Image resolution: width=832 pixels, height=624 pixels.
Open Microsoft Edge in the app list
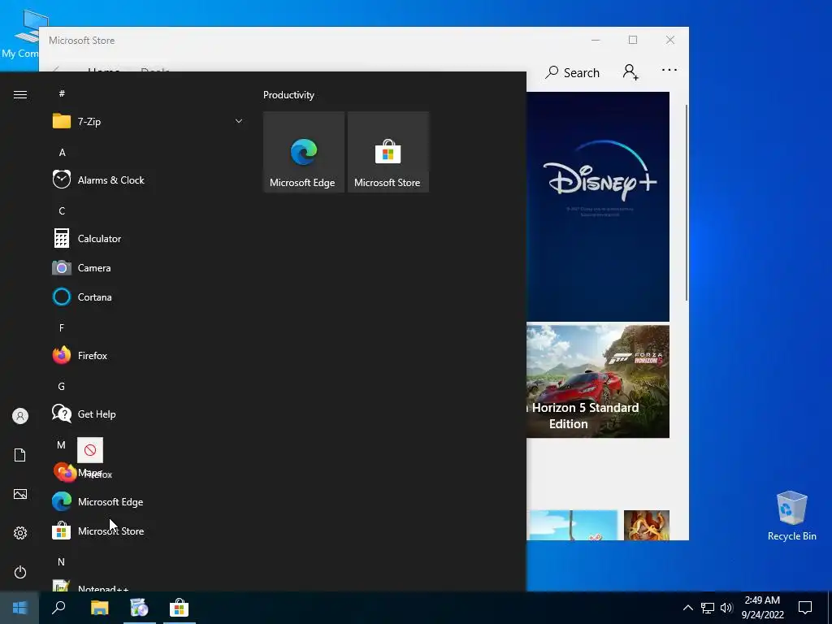[148, 501]
